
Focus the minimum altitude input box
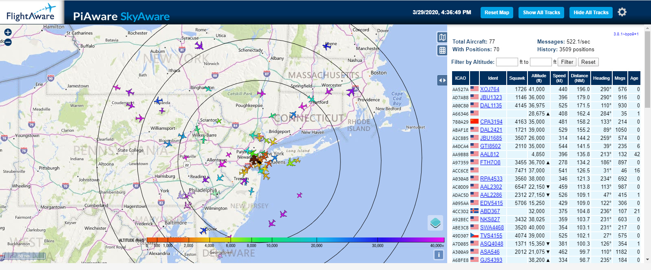[507, 62]
